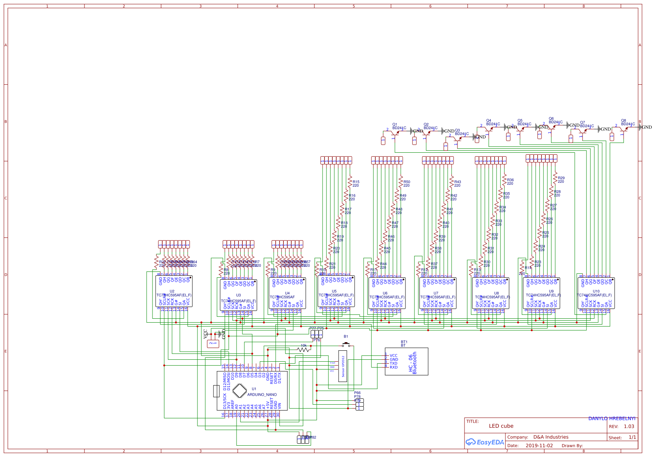Click the D&A Industries company name
Image resolution: width=656 pixels, height=457 pixels.
coord(551,437)
